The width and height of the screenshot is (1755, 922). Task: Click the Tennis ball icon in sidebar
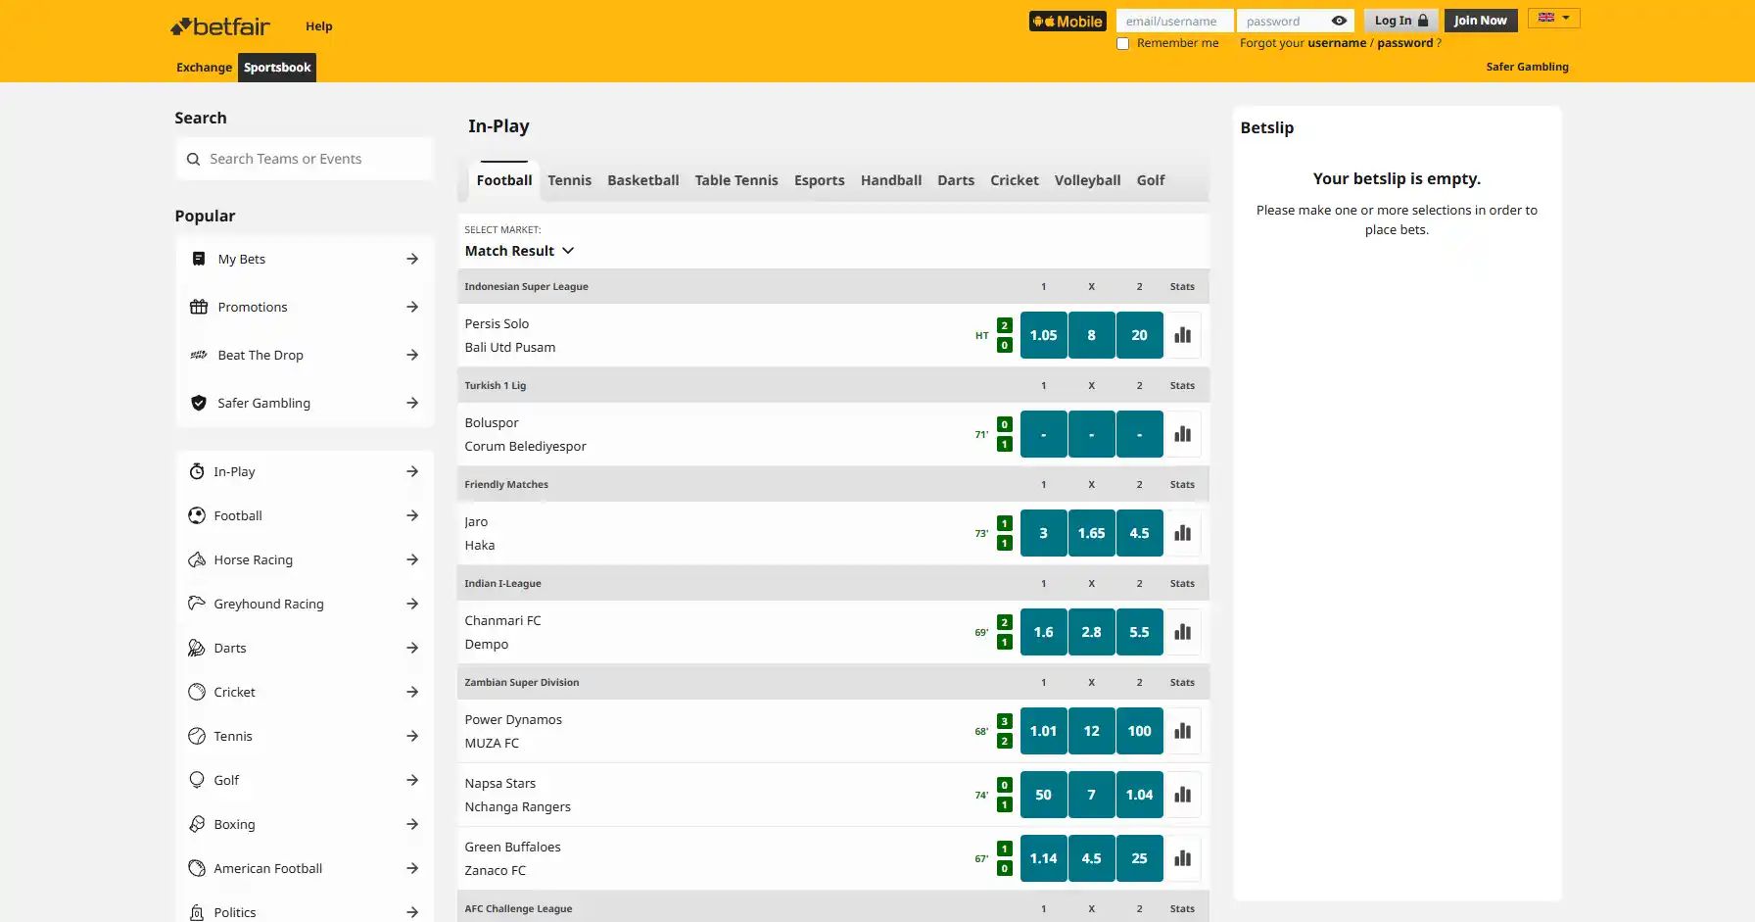click(197, 736)
